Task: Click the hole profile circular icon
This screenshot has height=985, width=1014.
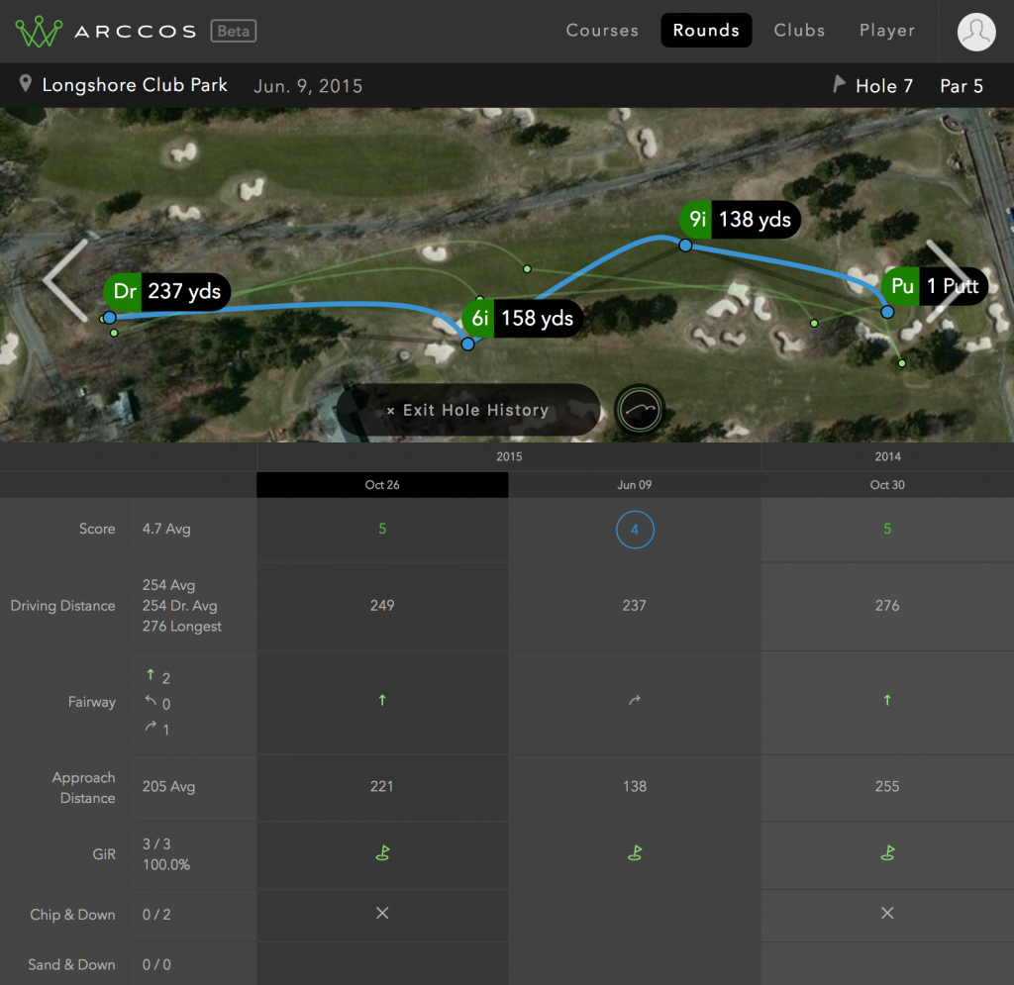Action: pos(639,410)
